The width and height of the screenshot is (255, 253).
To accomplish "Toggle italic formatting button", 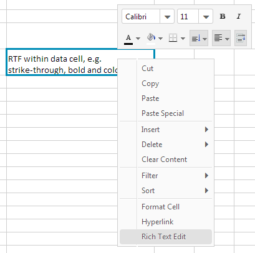I will 239,16.
